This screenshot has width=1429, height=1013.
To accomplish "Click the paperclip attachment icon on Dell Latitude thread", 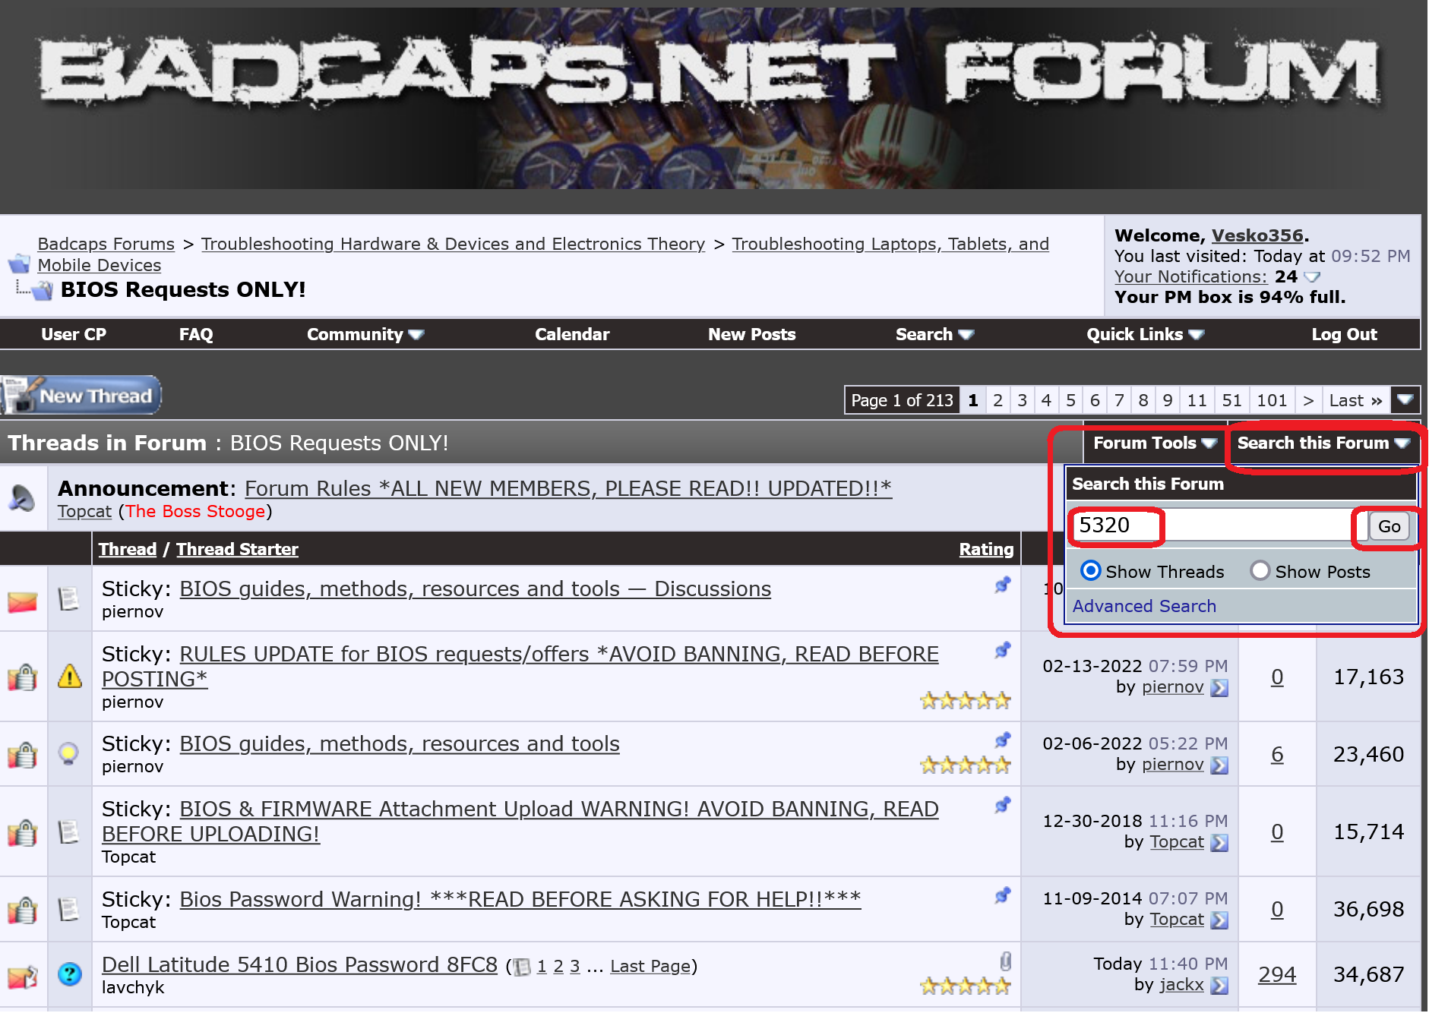I will pos(1005,961).
